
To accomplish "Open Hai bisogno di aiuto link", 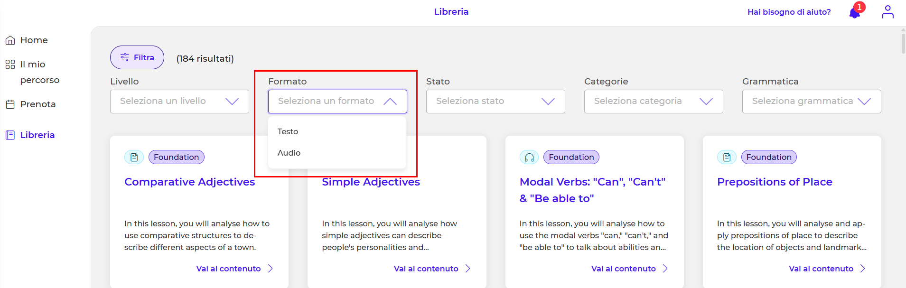I will [x=789, y=12].
